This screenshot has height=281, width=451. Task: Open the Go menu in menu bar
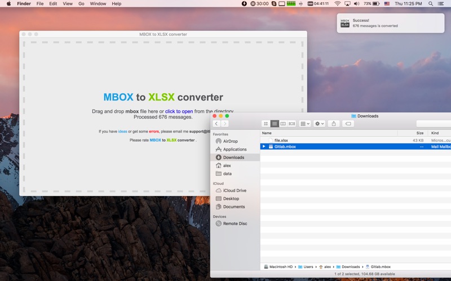81,4
